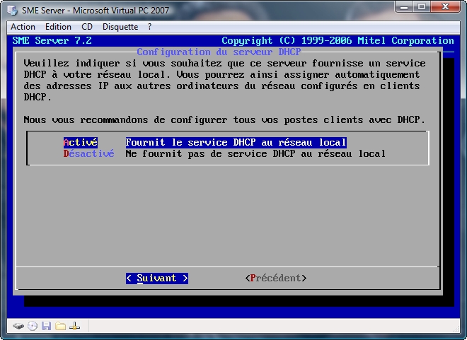The image size is (467, 340).
Task: Click the network adapter status icon
Action: (74, 327)
